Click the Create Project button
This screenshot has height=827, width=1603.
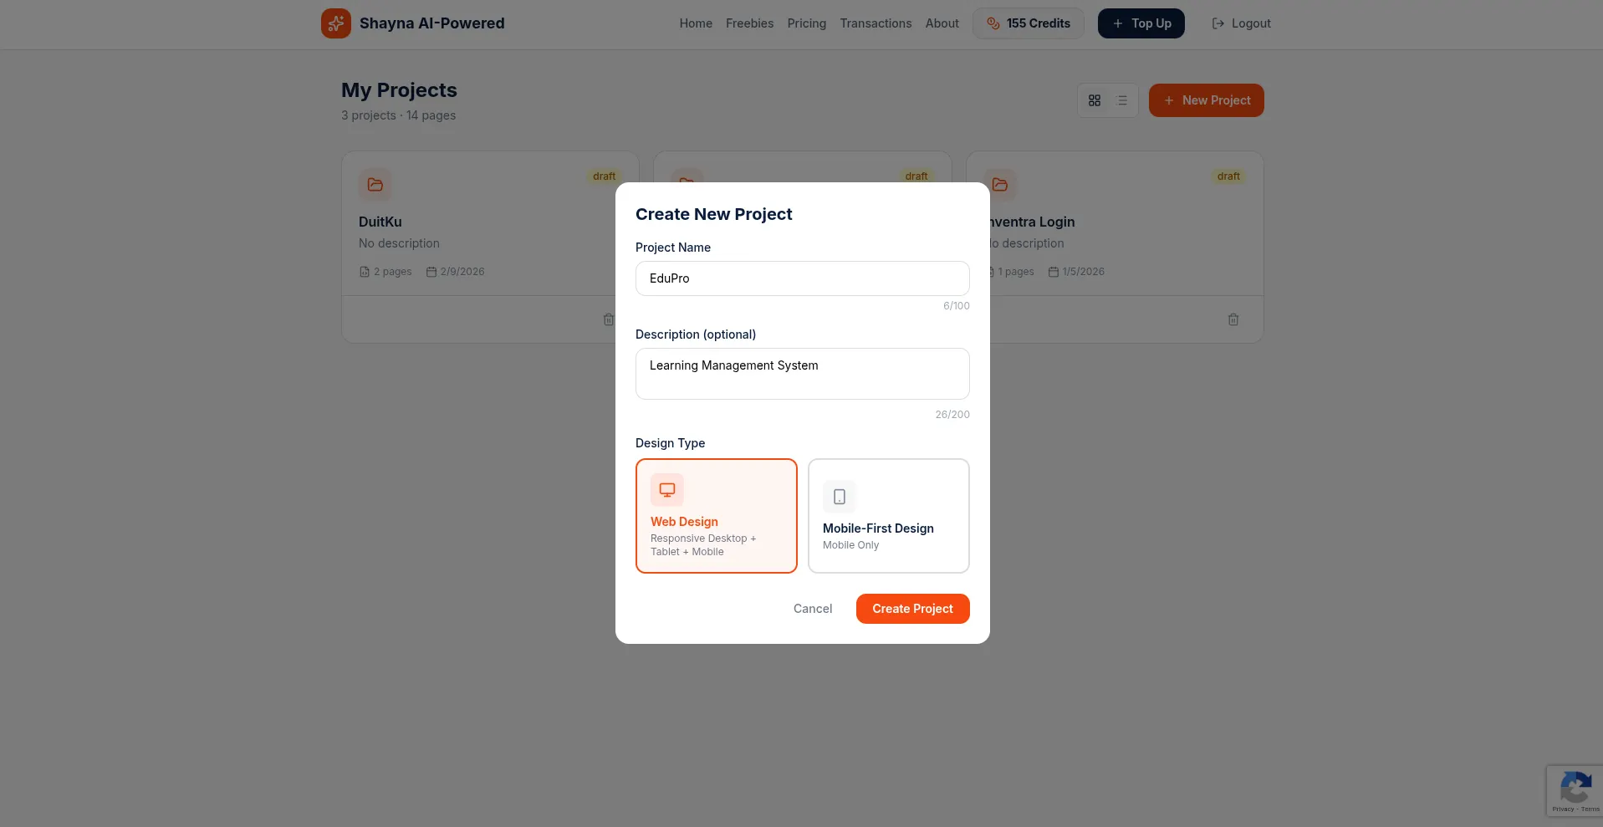[912, 609]
